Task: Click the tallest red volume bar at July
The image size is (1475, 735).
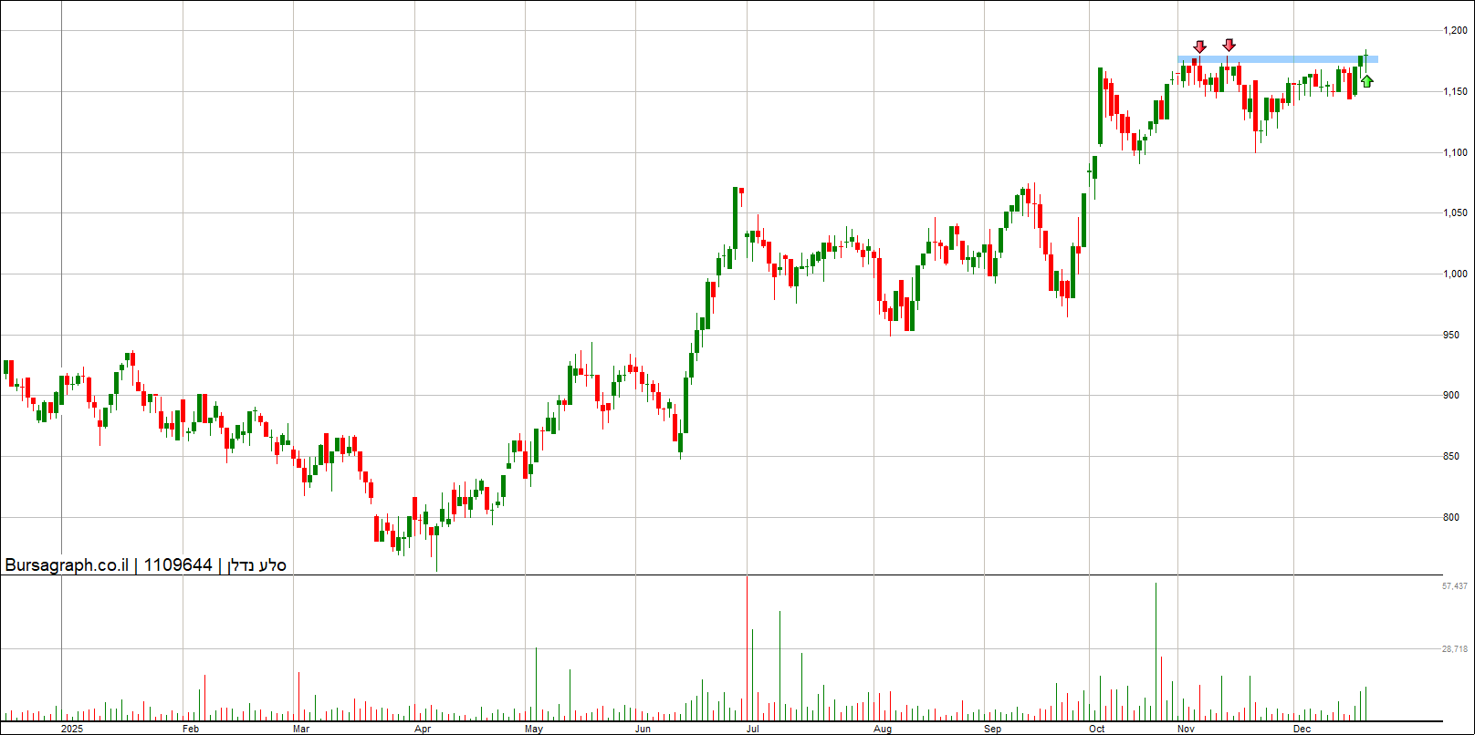Action: 747,648
